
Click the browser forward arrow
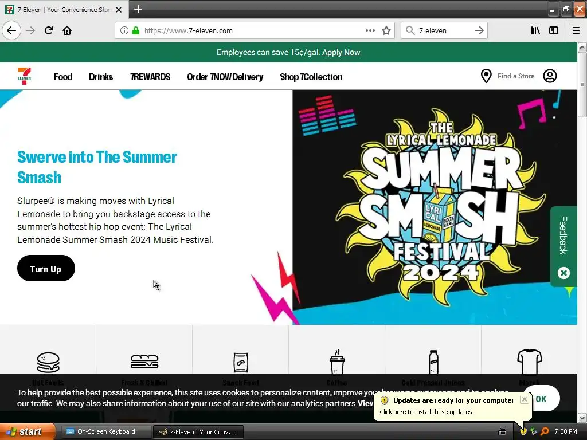pos(30,30)
